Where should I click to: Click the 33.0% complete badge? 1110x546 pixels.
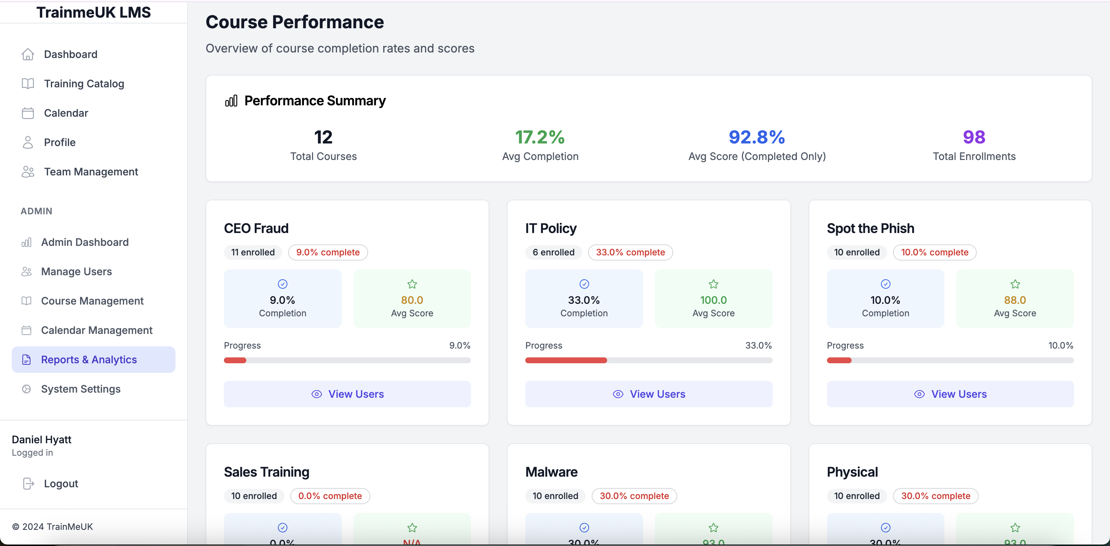[630, 252]
